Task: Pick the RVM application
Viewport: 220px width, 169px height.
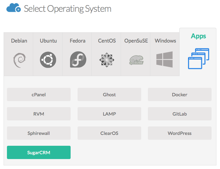Action: click(39, 114)
